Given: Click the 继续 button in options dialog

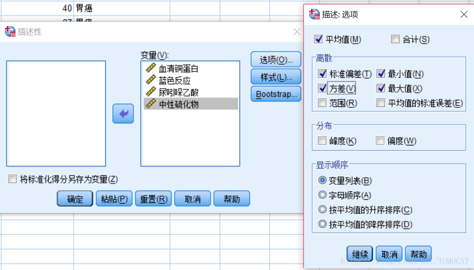Looking at the screenshot, I should pos(360,254).
